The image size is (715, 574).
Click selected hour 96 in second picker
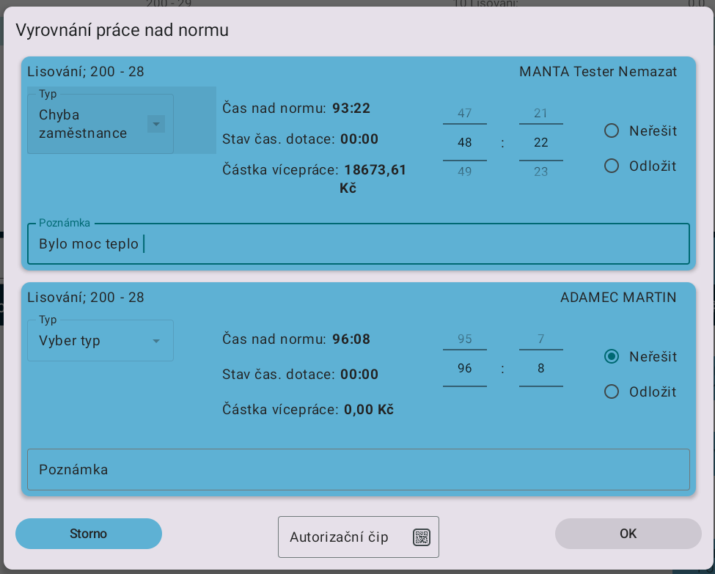click(x=464, y=369)
